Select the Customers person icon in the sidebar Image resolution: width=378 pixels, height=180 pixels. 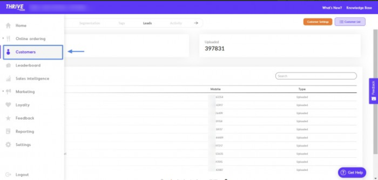(8, 52)
